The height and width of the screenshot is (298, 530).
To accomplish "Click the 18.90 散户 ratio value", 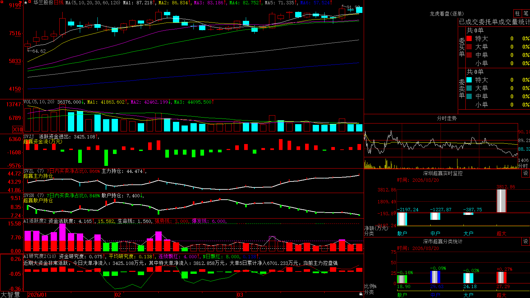I will tap(404, 286).
